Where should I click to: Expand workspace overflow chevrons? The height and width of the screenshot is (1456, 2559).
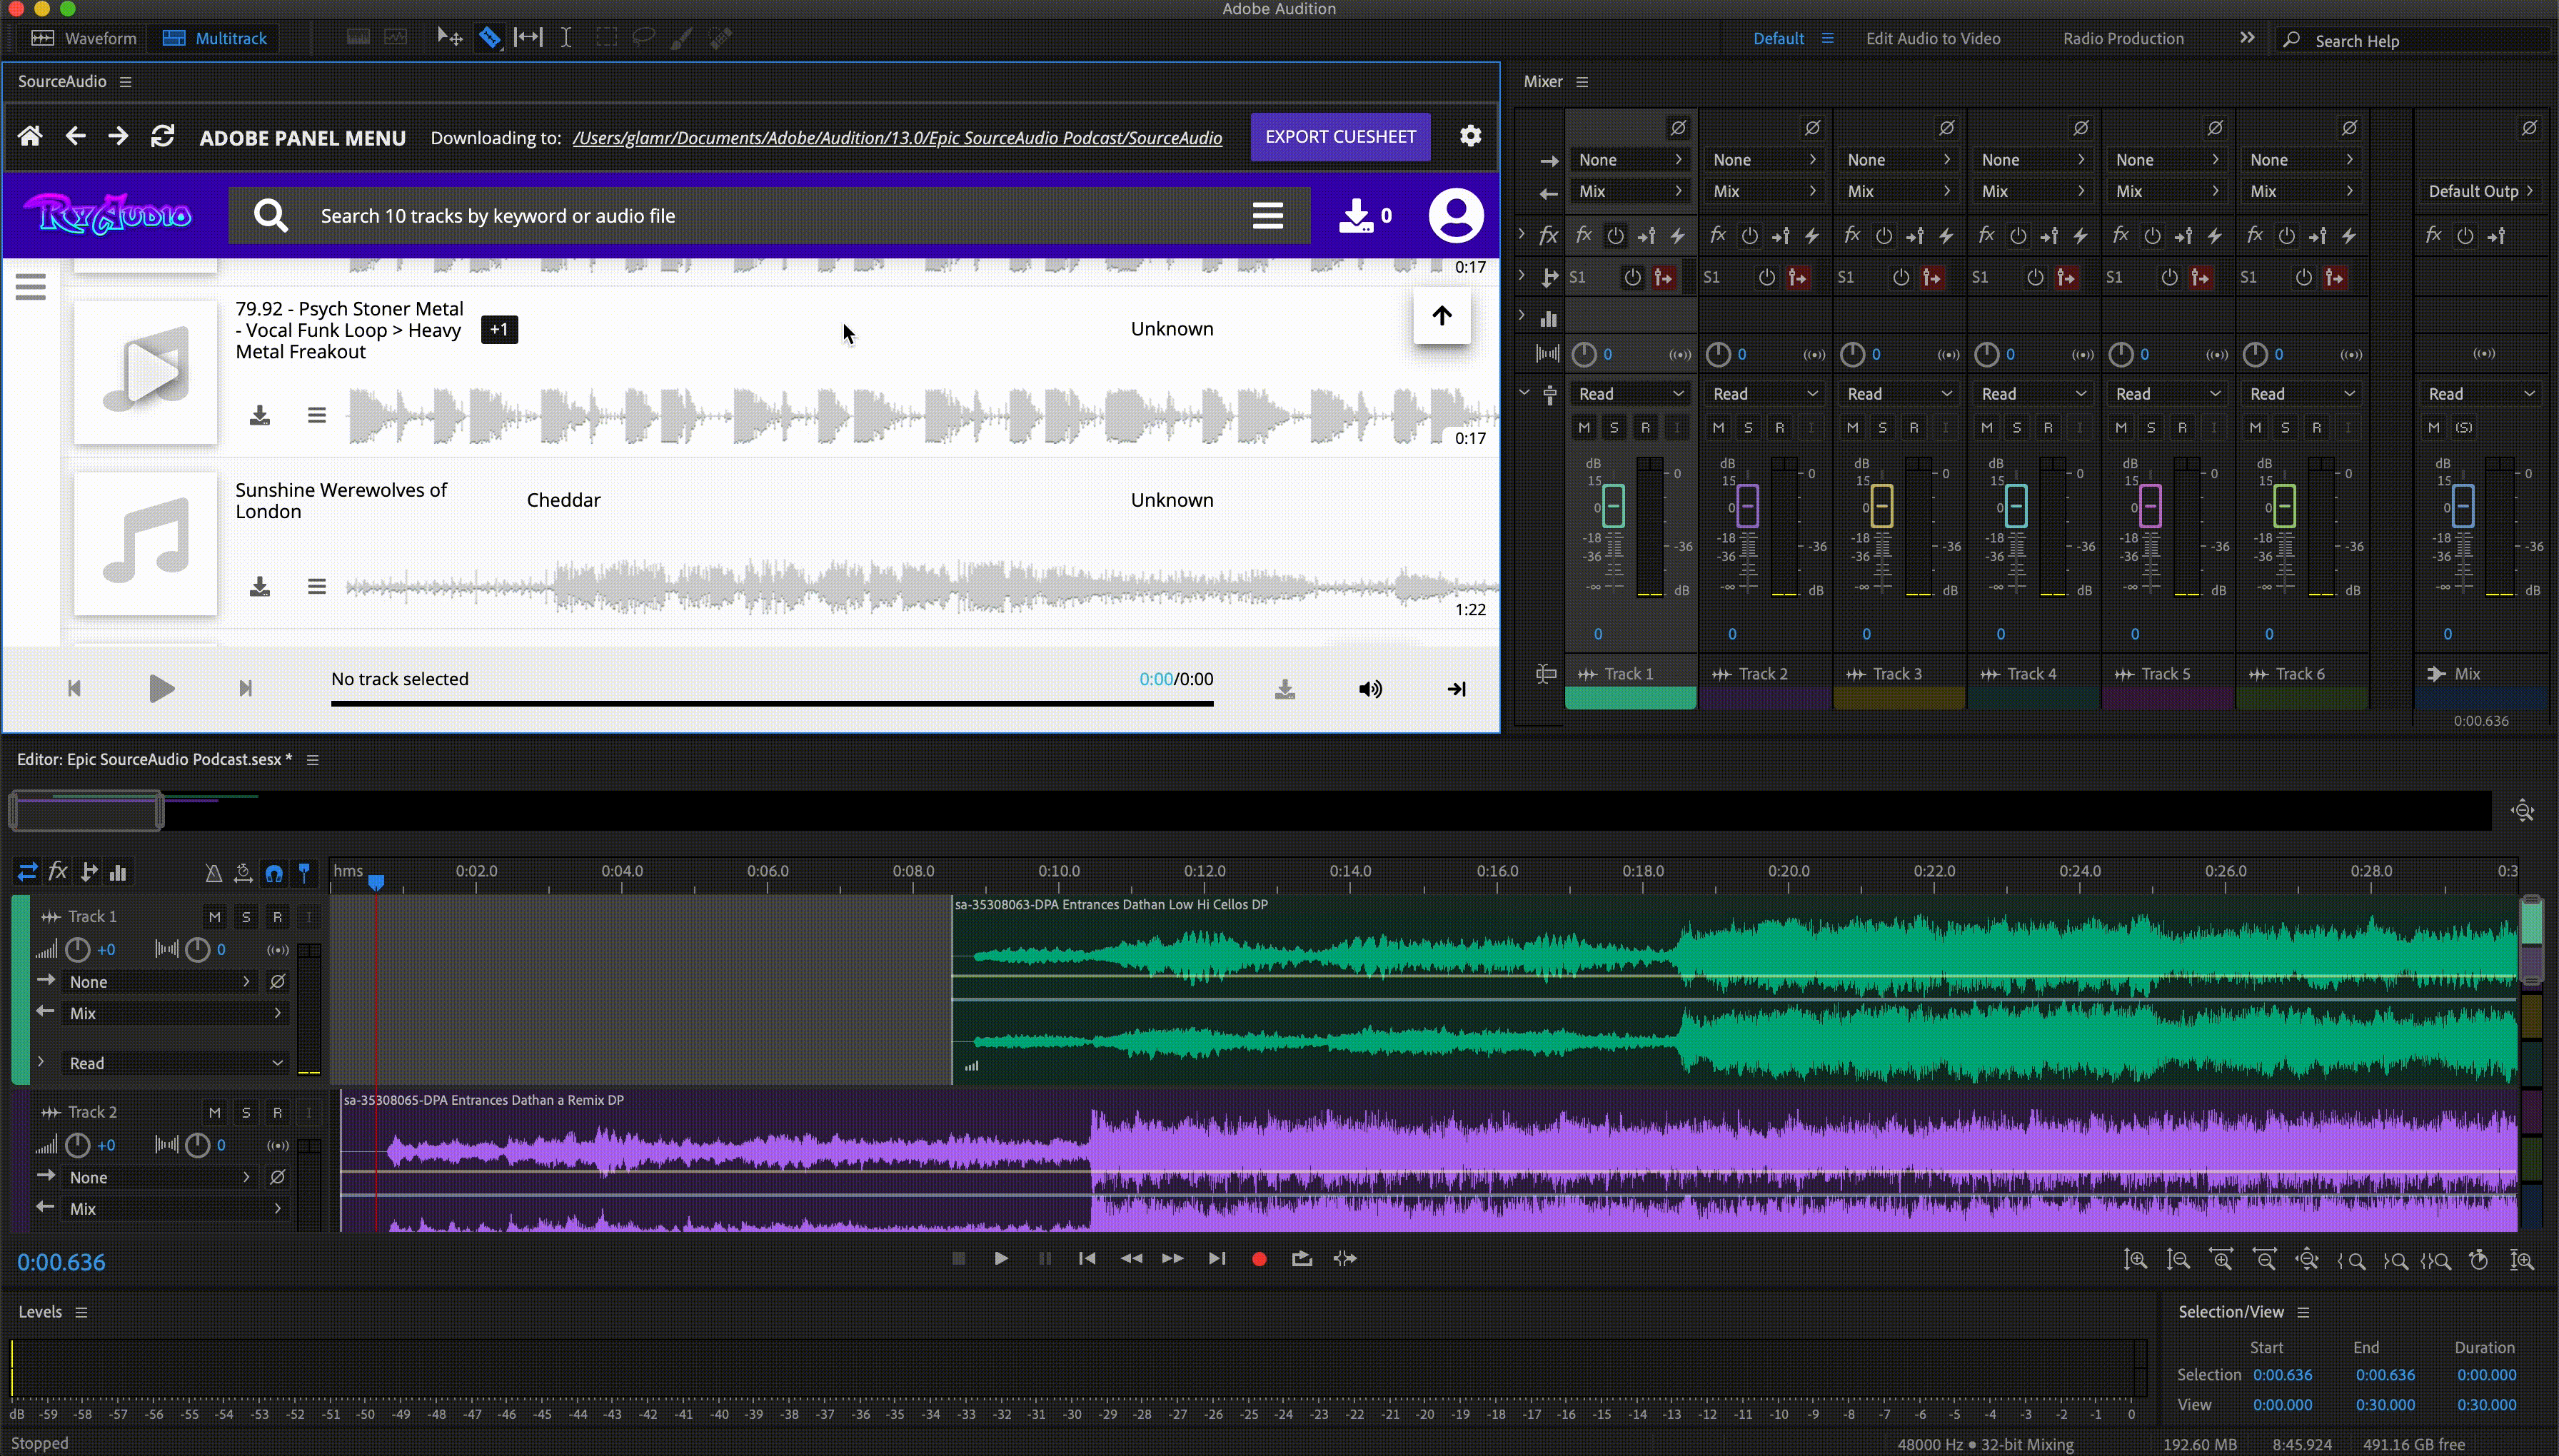(x=2247, y=38)
